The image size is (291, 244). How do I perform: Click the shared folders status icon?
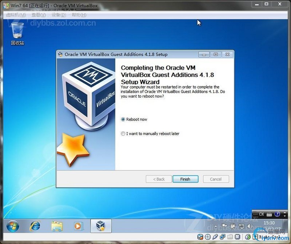point(230,237)
